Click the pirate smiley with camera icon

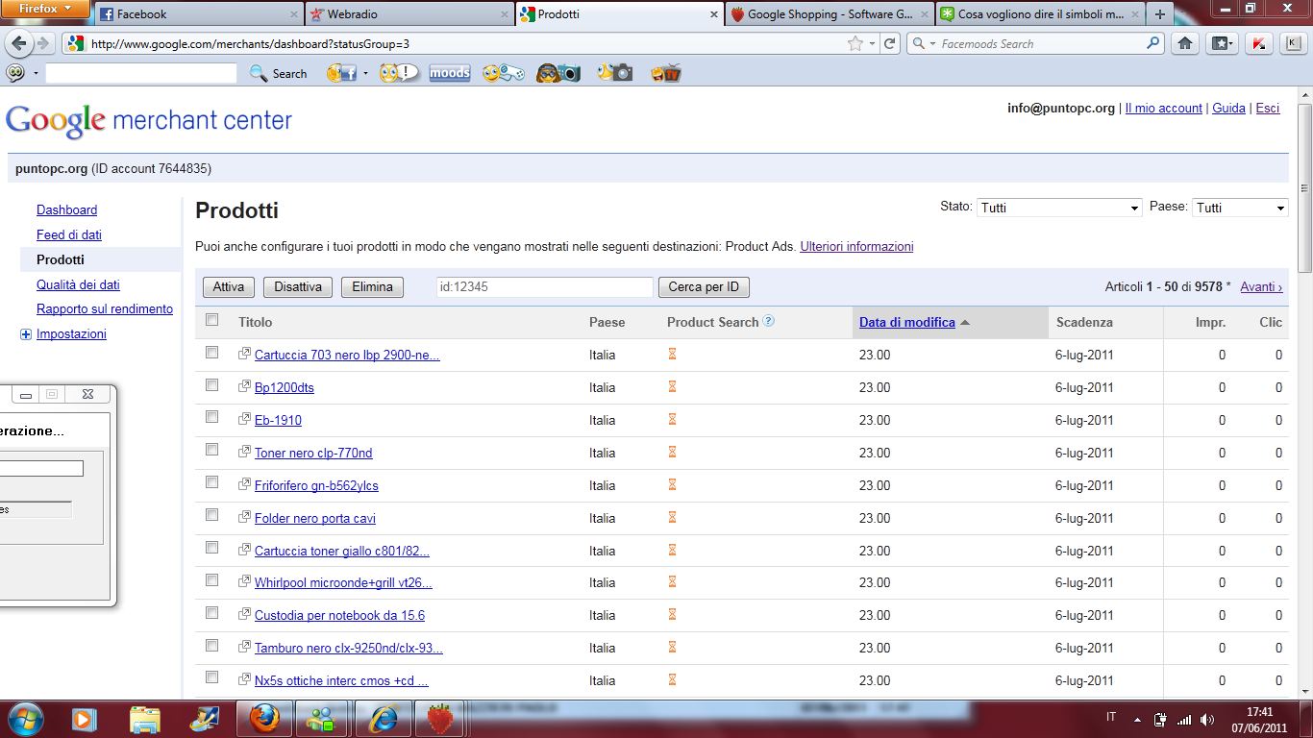point(557,73)
